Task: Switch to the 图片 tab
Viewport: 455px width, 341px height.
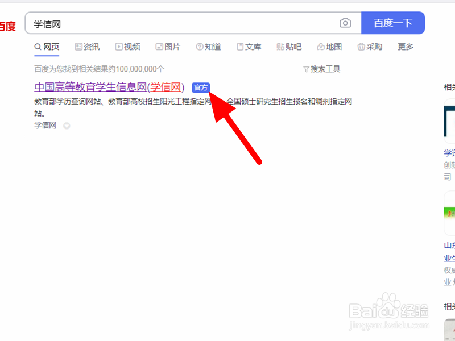Action: click(168, 47)
